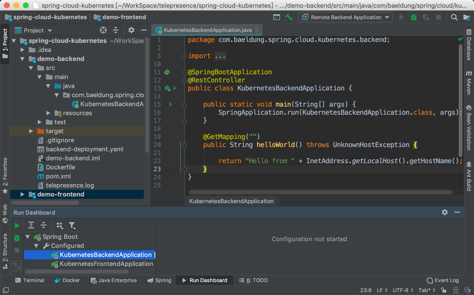Toggle the Database tool window
This screenshot has width=474, height=295.
[469, 45]
